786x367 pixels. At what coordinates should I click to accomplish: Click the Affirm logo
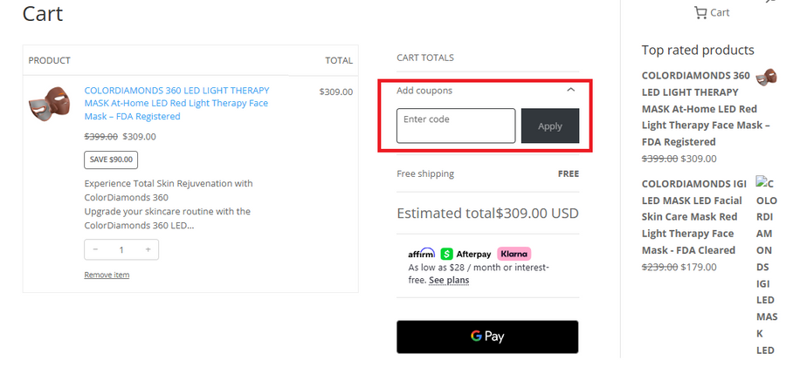[422, 254]
